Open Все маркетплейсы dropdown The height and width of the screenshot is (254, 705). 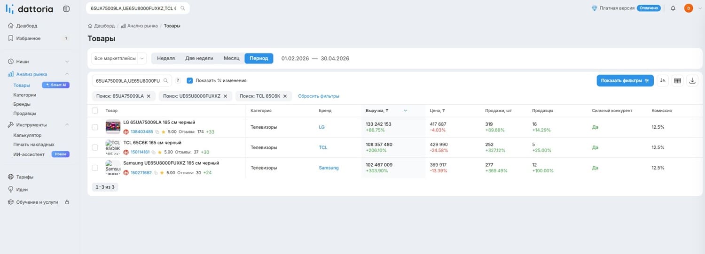(119, 58)
